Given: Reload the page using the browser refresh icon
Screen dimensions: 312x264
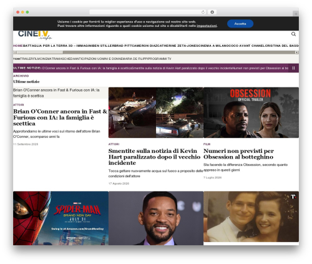Looking at the screenshot, I should [203, 12].
